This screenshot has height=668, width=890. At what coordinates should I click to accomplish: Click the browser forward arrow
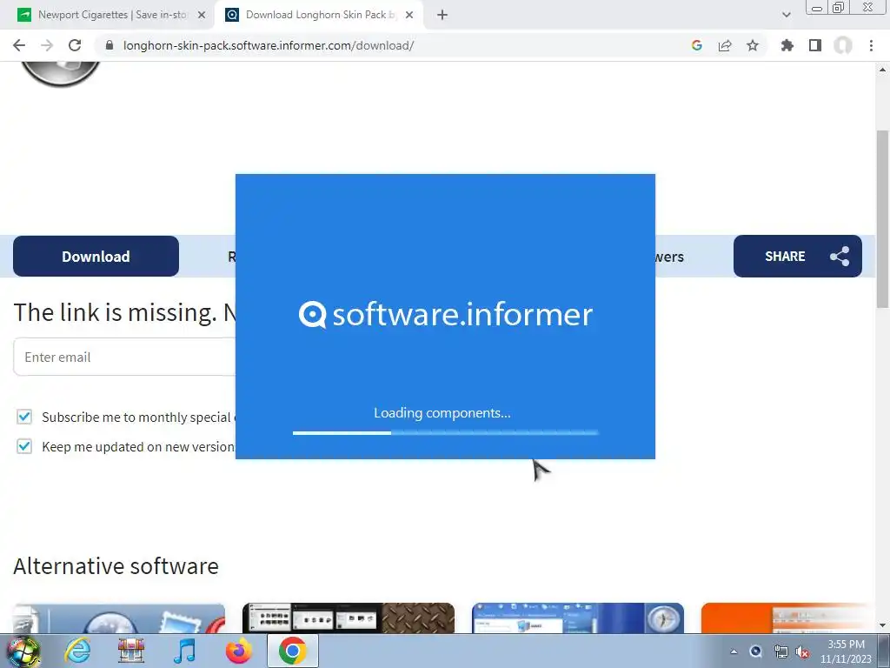tap(47, 45)
